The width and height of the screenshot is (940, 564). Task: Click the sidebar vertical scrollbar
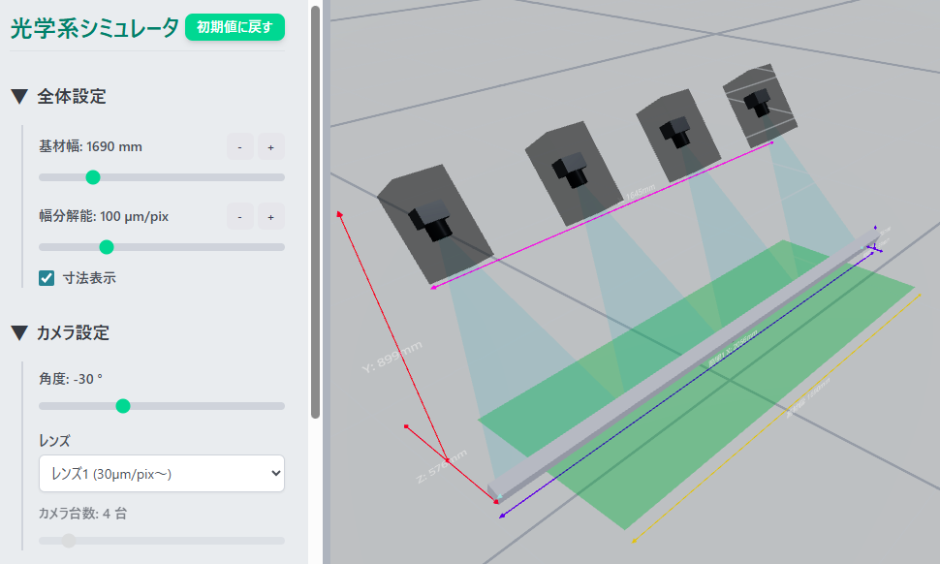315,213
